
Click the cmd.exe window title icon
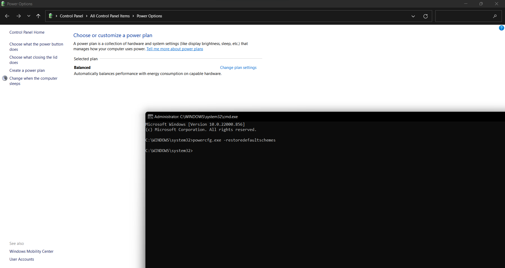pyautogui.click(x=150, y=117)
